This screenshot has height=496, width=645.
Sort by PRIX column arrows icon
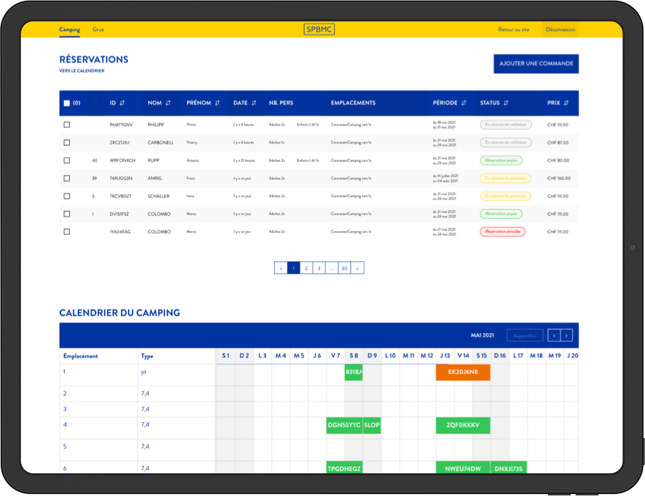coord(566,103)
